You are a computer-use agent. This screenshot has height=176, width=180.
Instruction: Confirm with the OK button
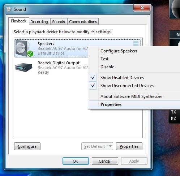click(76, 161)
